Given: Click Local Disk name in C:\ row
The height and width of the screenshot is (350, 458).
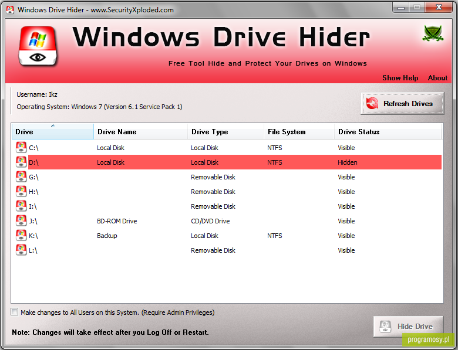Looking at the screenshot, I should [110, 148].
